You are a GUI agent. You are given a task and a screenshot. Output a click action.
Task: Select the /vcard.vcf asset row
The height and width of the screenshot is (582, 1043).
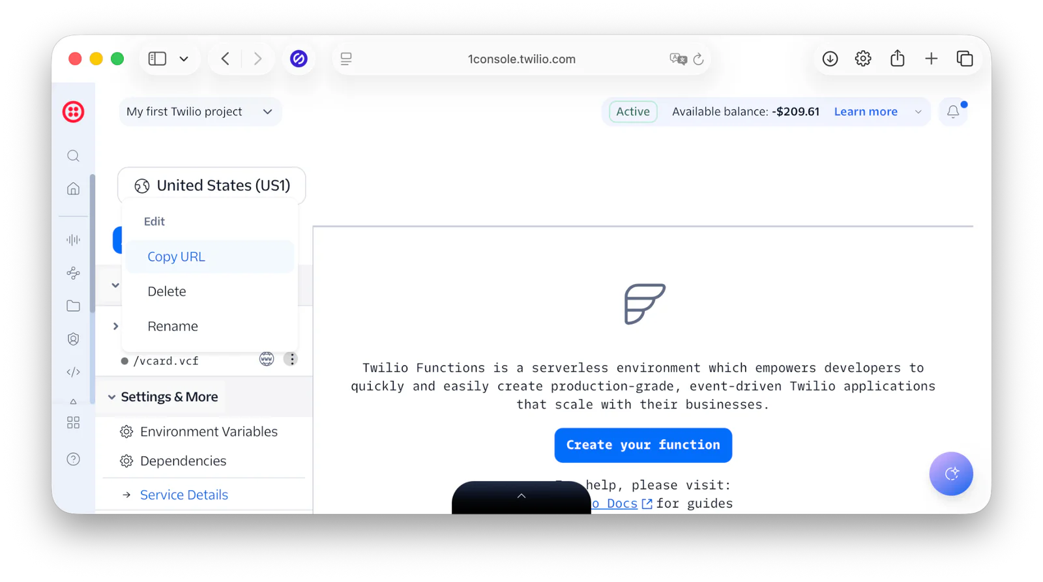coord(166,360)
